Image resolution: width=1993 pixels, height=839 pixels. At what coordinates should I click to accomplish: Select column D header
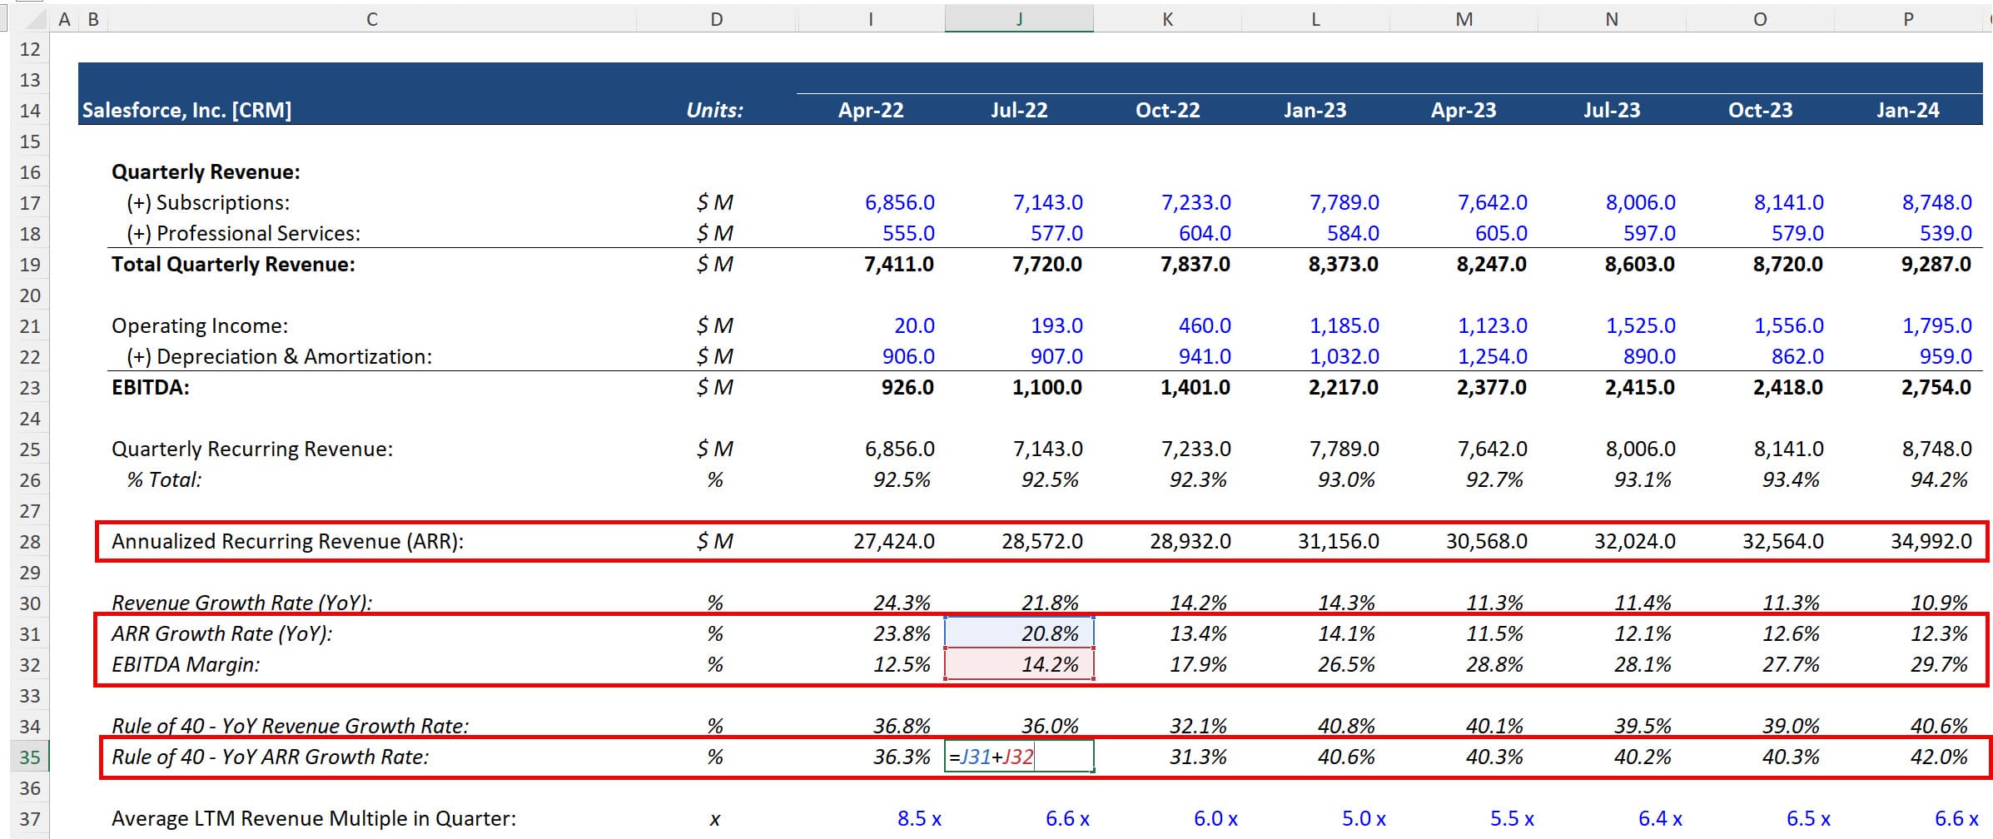coord(714,17)
